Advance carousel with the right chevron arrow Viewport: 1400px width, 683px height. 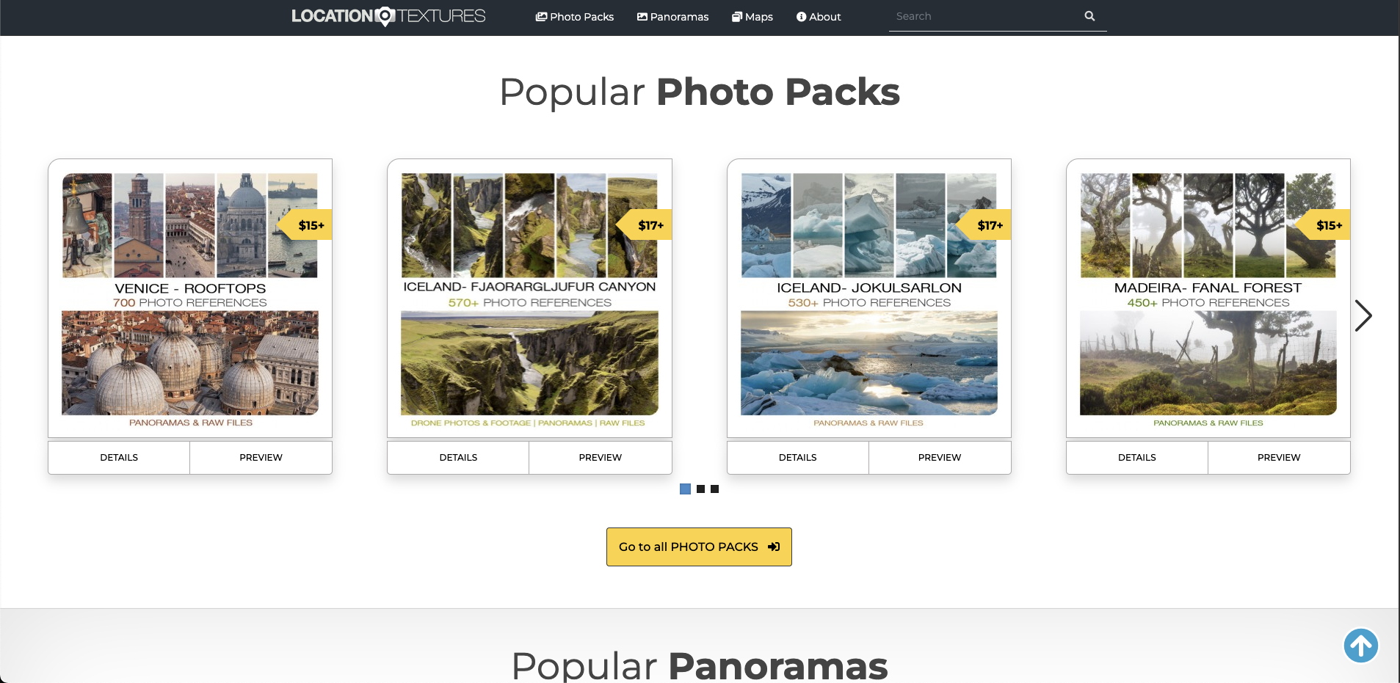pos(1363,316)
